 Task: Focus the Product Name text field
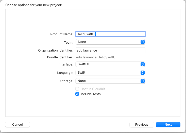tap(110, 34)
